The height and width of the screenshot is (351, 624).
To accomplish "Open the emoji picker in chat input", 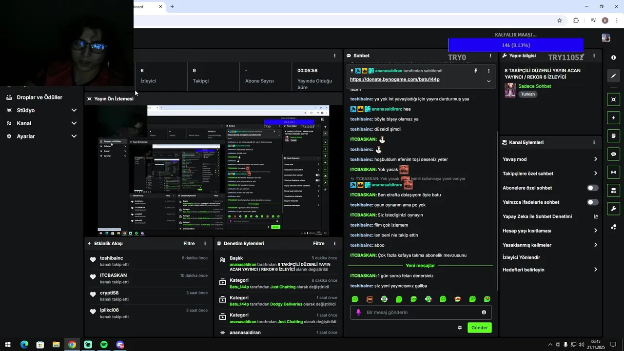I will pos(484,312).
